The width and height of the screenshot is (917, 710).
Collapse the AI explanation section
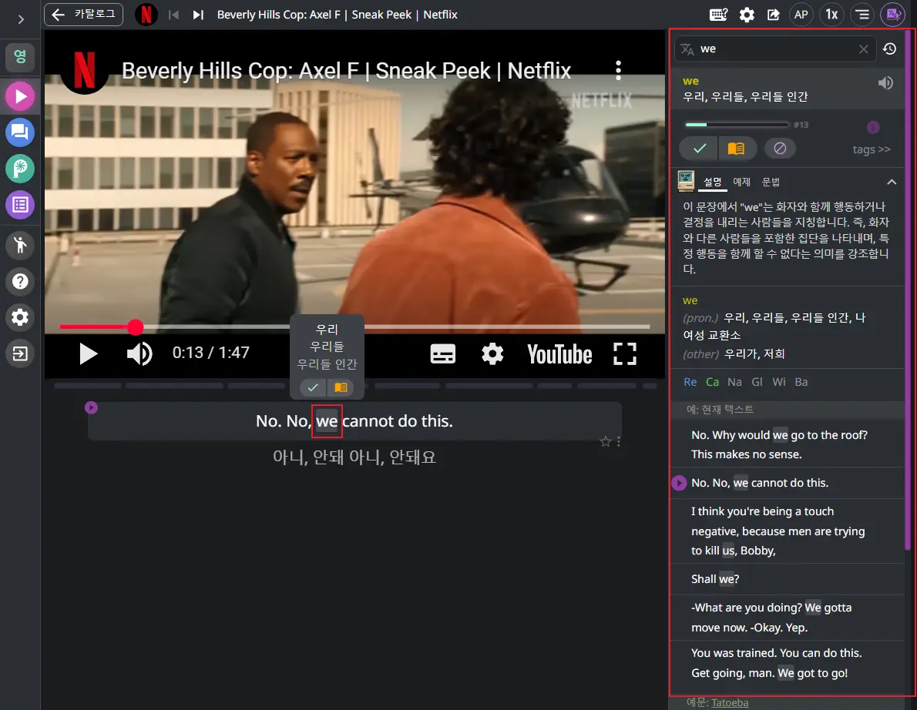pyautogui.click(x=892, y=182)
